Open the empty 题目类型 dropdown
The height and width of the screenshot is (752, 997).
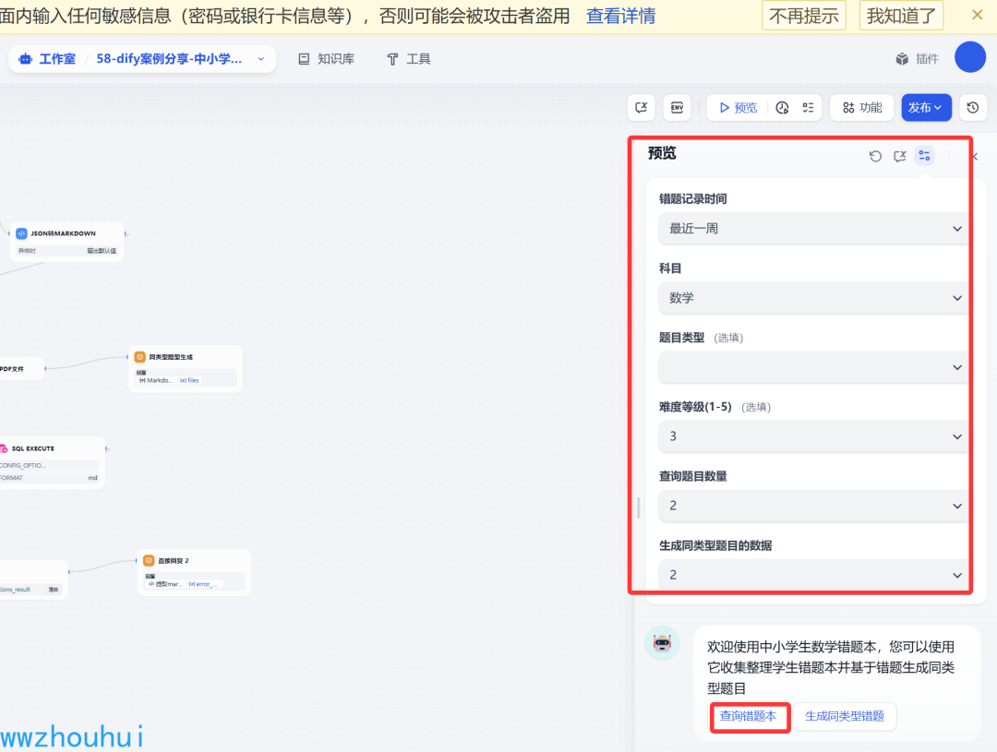pyautogui.click(x=813, y=367)
